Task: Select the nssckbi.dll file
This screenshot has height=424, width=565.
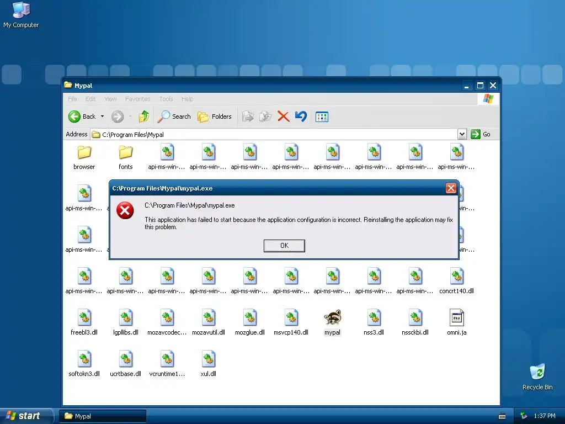Action: (415, 322)
